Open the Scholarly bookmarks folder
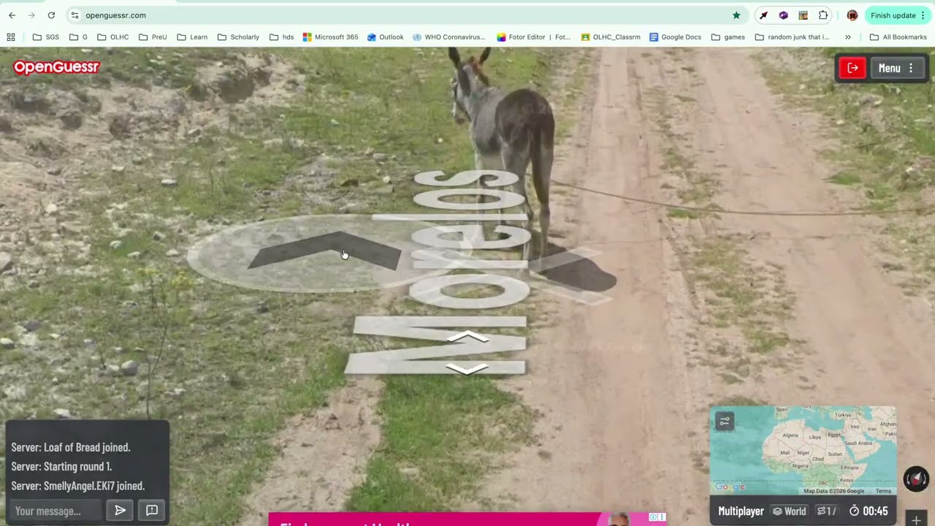 point(237,37)
